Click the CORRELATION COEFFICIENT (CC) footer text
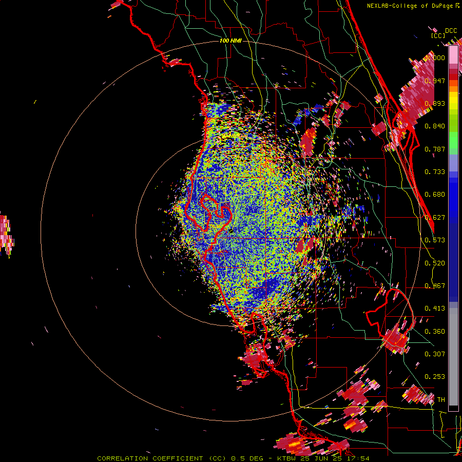 [161, 458]
